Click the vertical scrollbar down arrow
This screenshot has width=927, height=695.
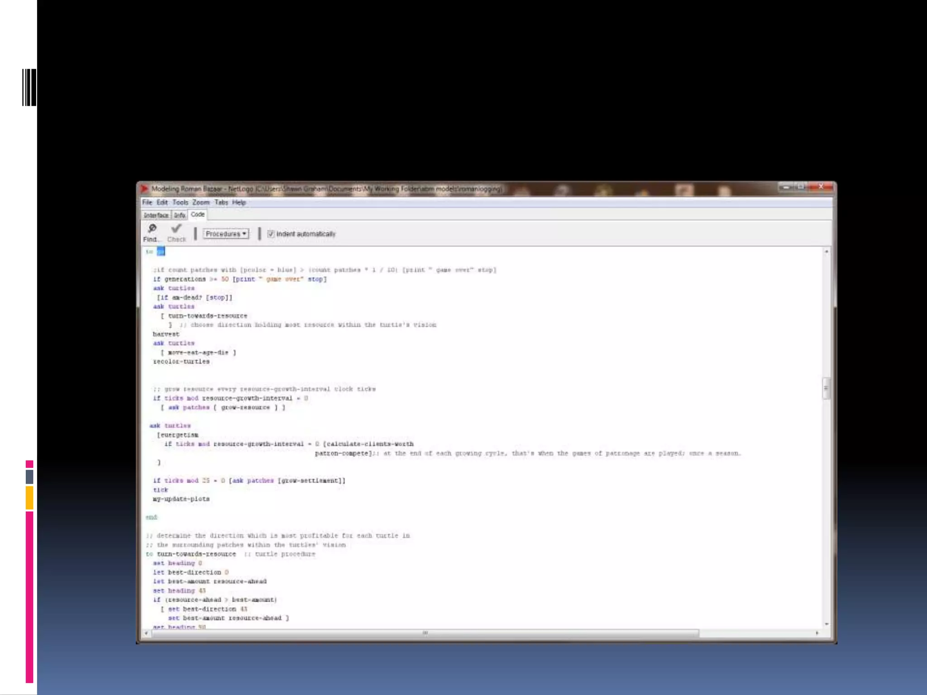[827, 624]
